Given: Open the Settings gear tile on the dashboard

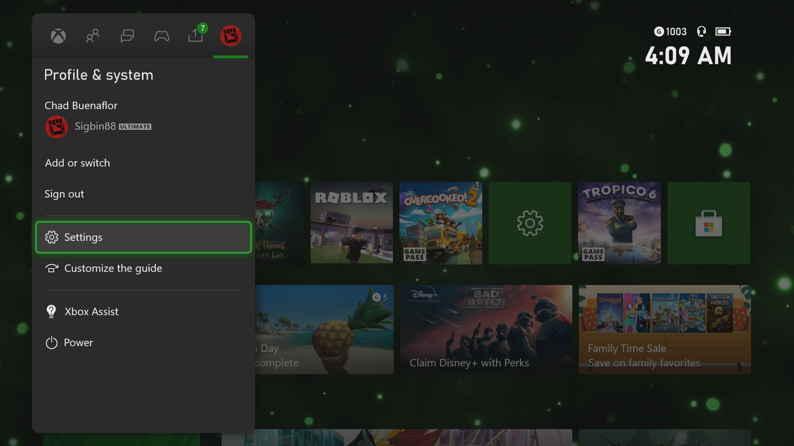Looking at the screenshot, I should click(x=530, y=223).
